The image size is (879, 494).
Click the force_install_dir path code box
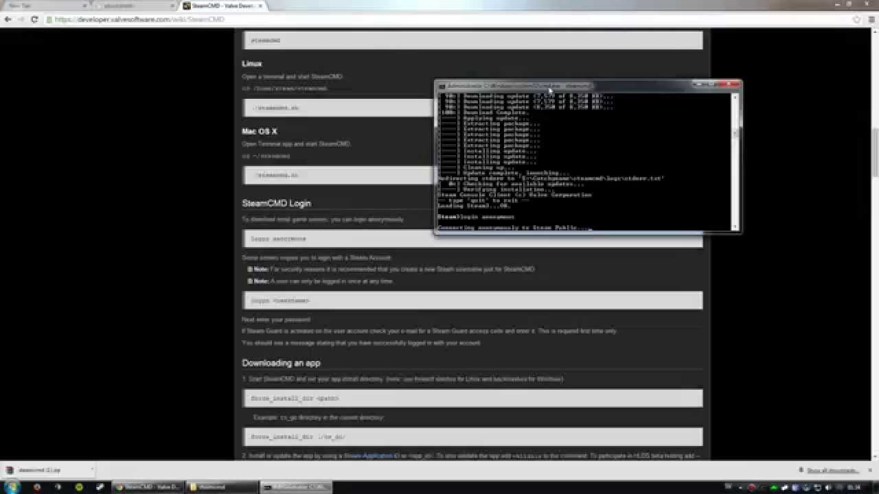(472, 398)
